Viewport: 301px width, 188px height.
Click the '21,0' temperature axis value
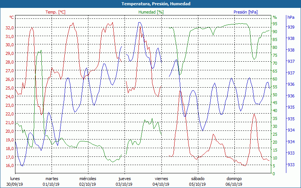[x=10, y=123]
